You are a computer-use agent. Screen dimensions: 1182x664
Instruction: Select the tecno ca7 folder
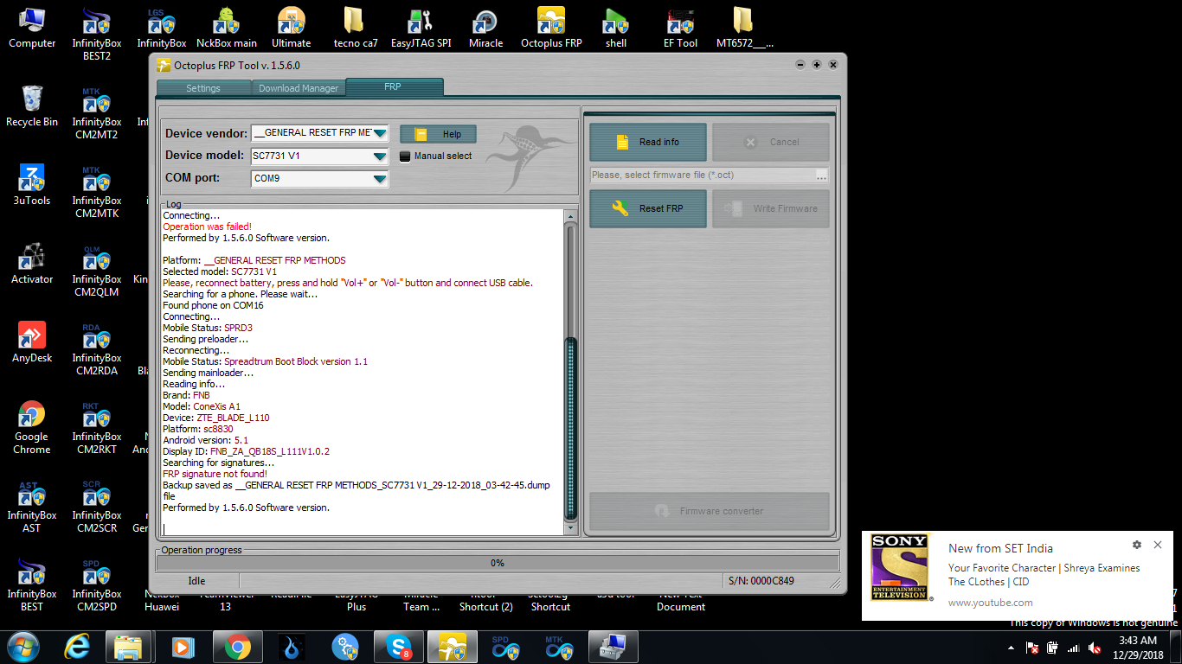[x=356, y=28]
